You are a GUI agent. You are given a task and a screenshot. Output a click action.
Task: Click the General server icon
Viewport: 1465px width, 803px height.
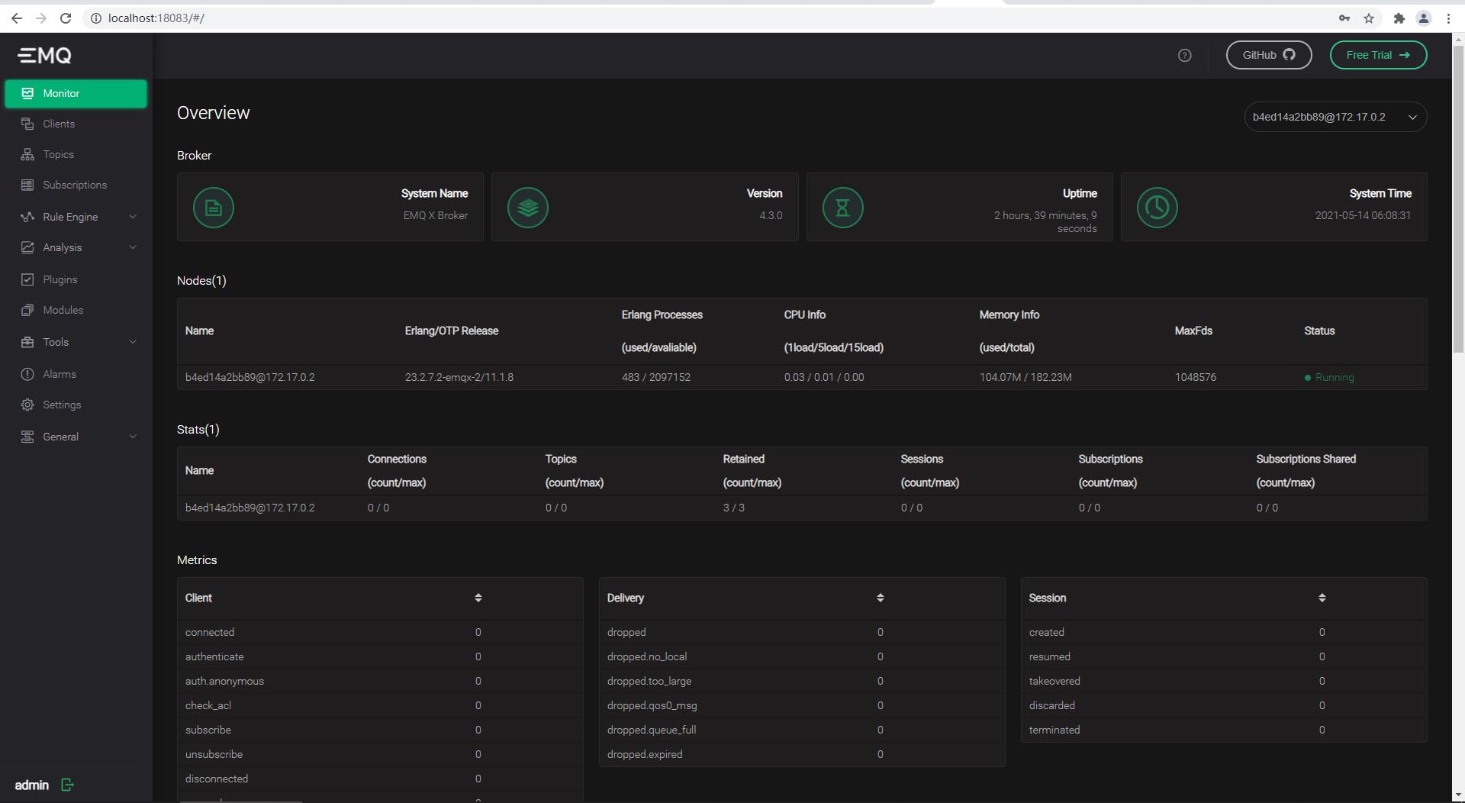[x=27, y=437]
